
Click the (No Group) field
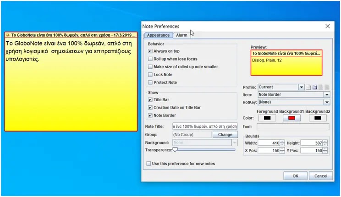192,135
